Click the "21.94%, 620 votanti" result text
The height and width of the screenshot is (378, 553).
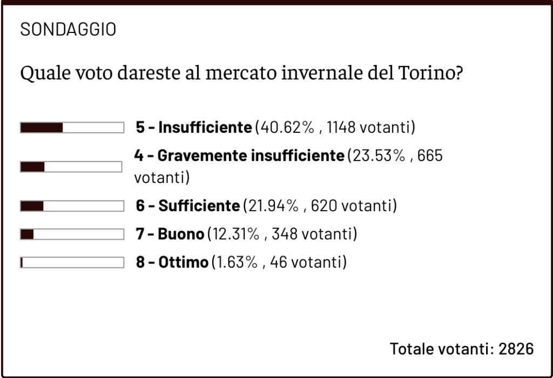(x=320, y=206)
